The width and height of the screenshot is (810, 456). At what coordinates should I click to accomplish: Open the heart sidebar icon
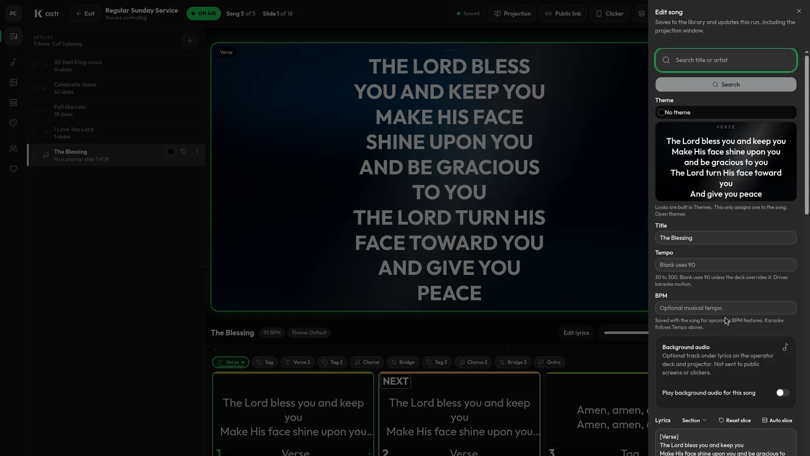(x=14, y=169)
